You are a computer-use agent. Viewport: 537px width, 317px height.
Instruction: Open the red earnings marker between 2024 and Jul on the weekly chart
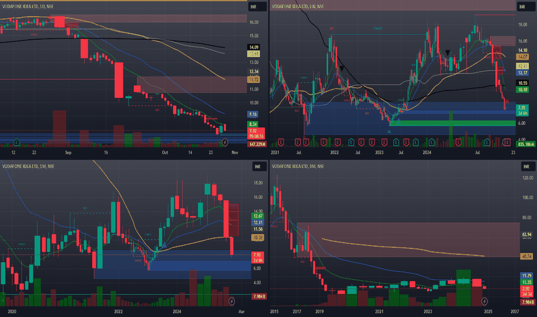click(458, 142)
